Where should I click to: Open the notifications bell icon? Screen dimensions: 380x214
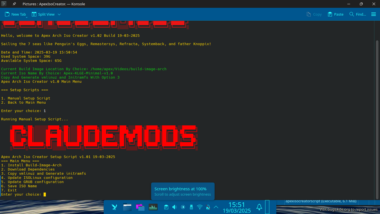click(x=259, y=207)
